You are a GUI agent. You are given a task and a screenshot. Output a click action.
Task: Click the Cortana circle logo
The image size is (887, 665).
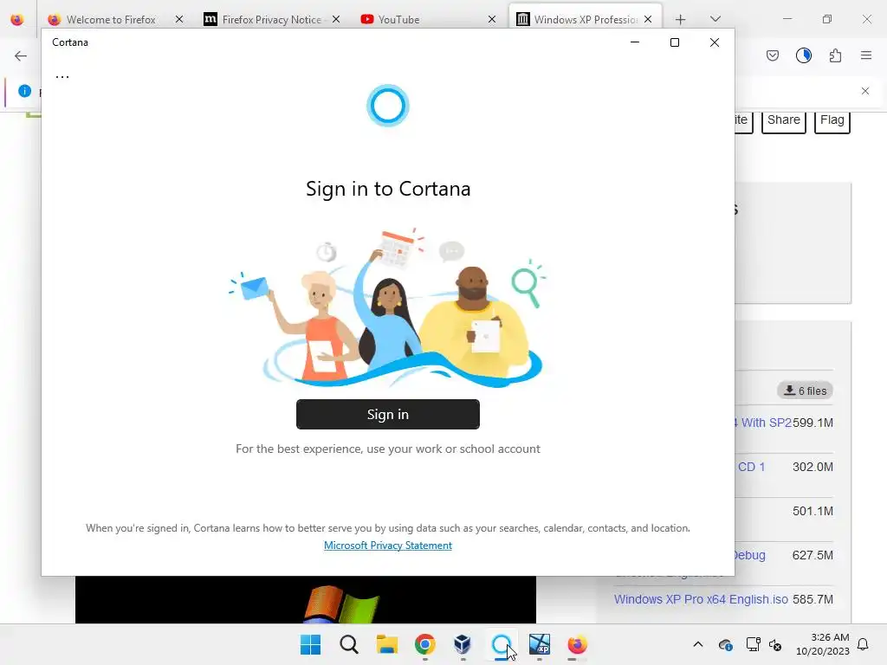pos(387,106)
